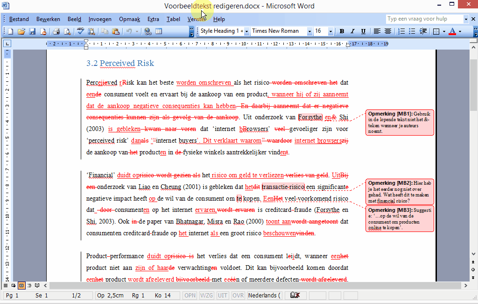Select comment balloon Opmerking [MB1]

point(400,122)
